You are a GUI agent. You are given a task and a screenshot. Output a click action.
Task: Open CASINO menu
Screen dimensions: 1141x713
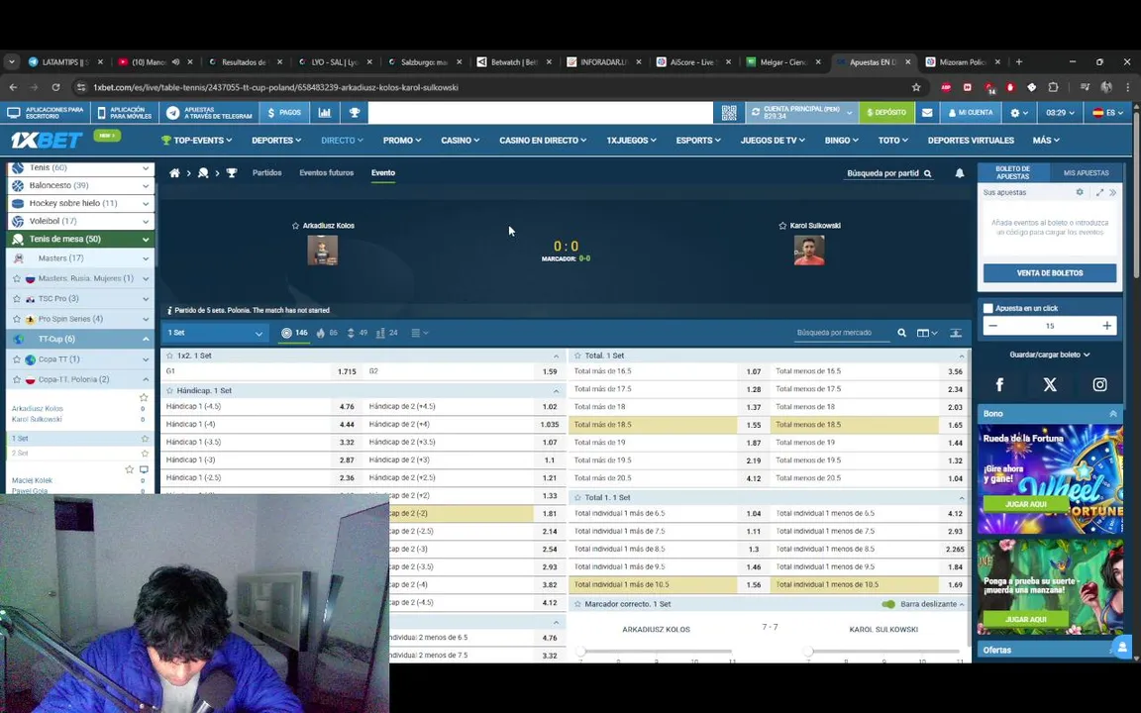pos(460,140)
